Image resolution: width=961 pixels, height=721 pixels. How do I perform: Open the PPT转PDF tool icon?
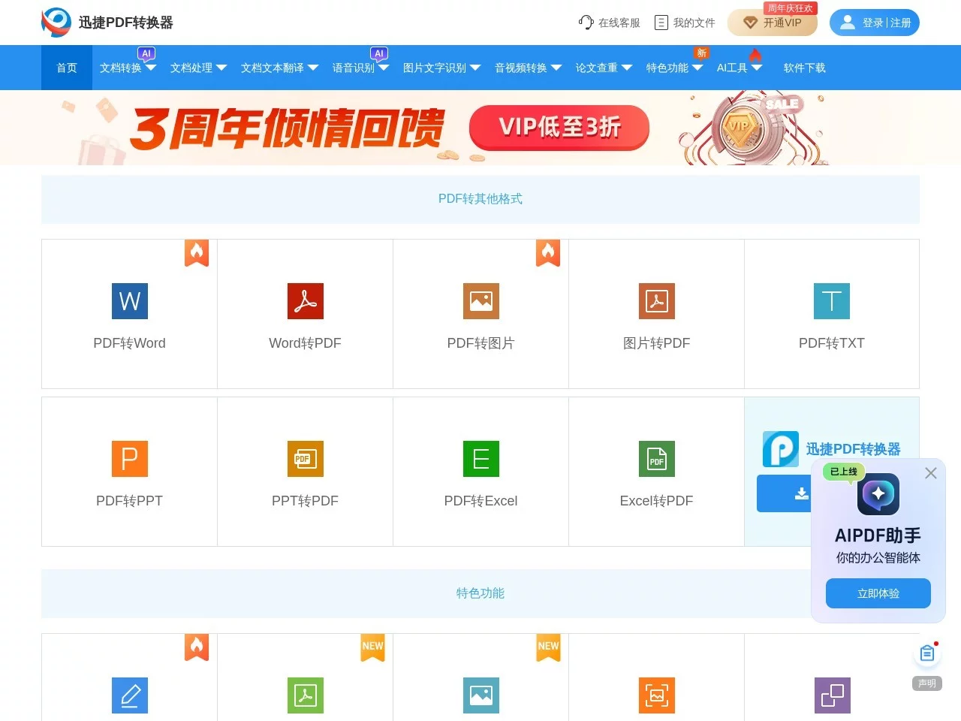305,459
